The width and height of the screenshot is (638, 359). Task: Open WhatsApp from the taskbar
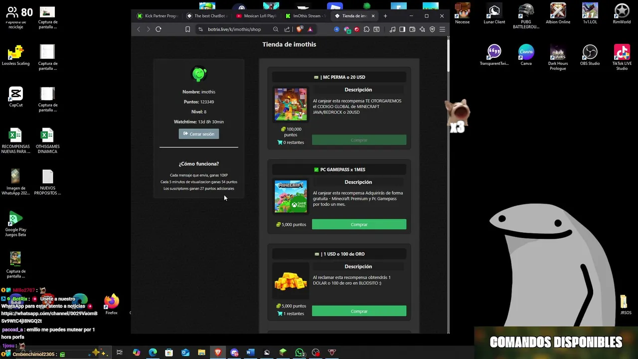click(x=299, y=353)
